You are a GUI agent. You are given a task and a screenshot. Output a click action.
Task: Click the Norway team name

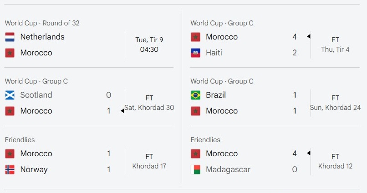[34, 169]
